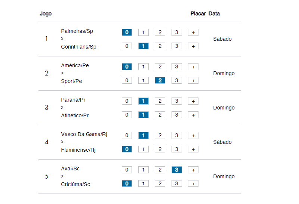Screen dimensions: 299x204
Task: Click the selected 0 for Palmeiras/Sp
Action: coord(127,33)
